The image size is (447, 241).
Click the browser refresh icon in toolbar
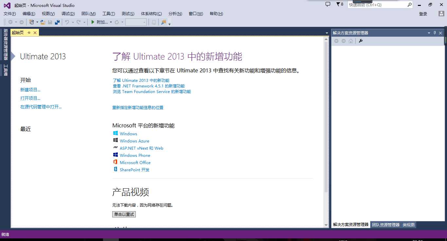pos(117,22)
